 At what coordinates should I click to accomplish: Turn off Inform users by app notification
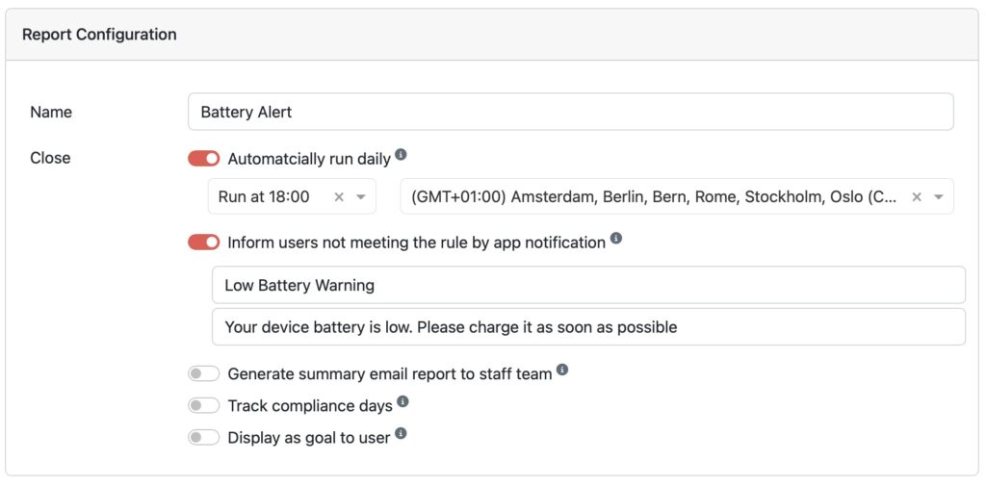204,243
